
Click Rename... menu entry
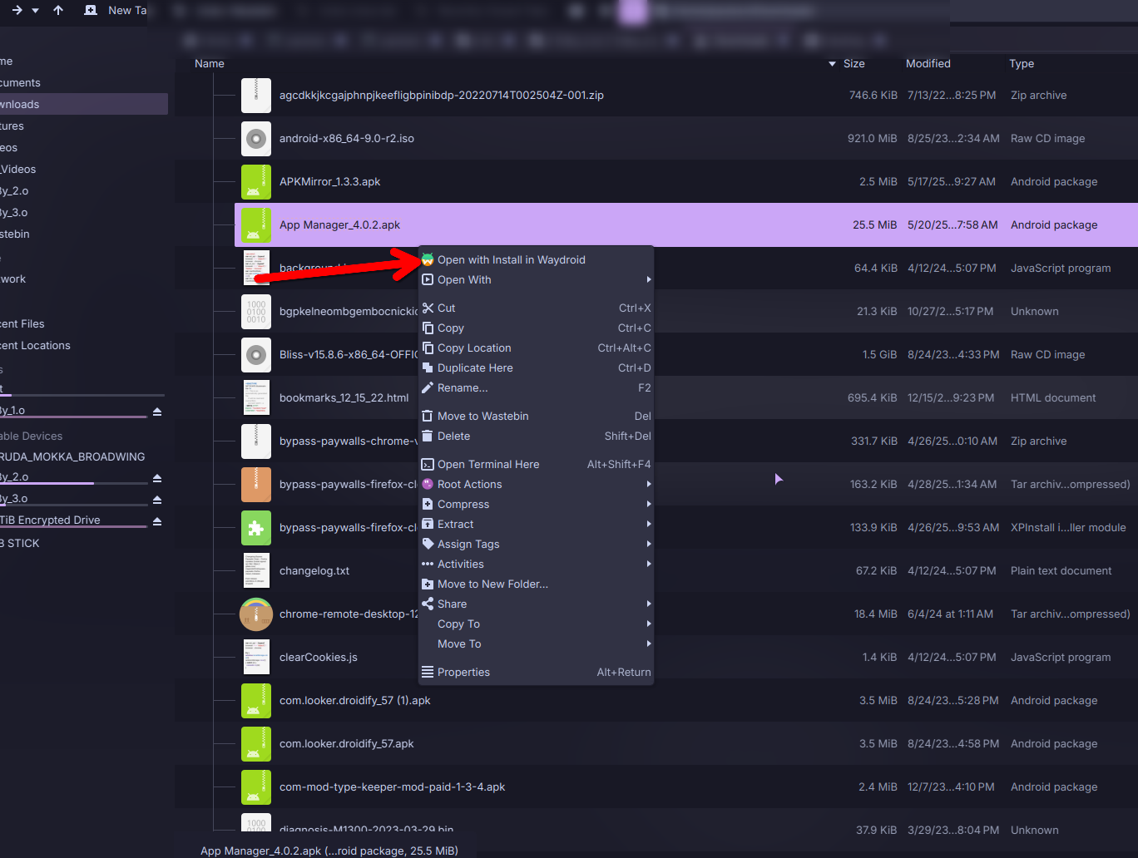point(536,387)
